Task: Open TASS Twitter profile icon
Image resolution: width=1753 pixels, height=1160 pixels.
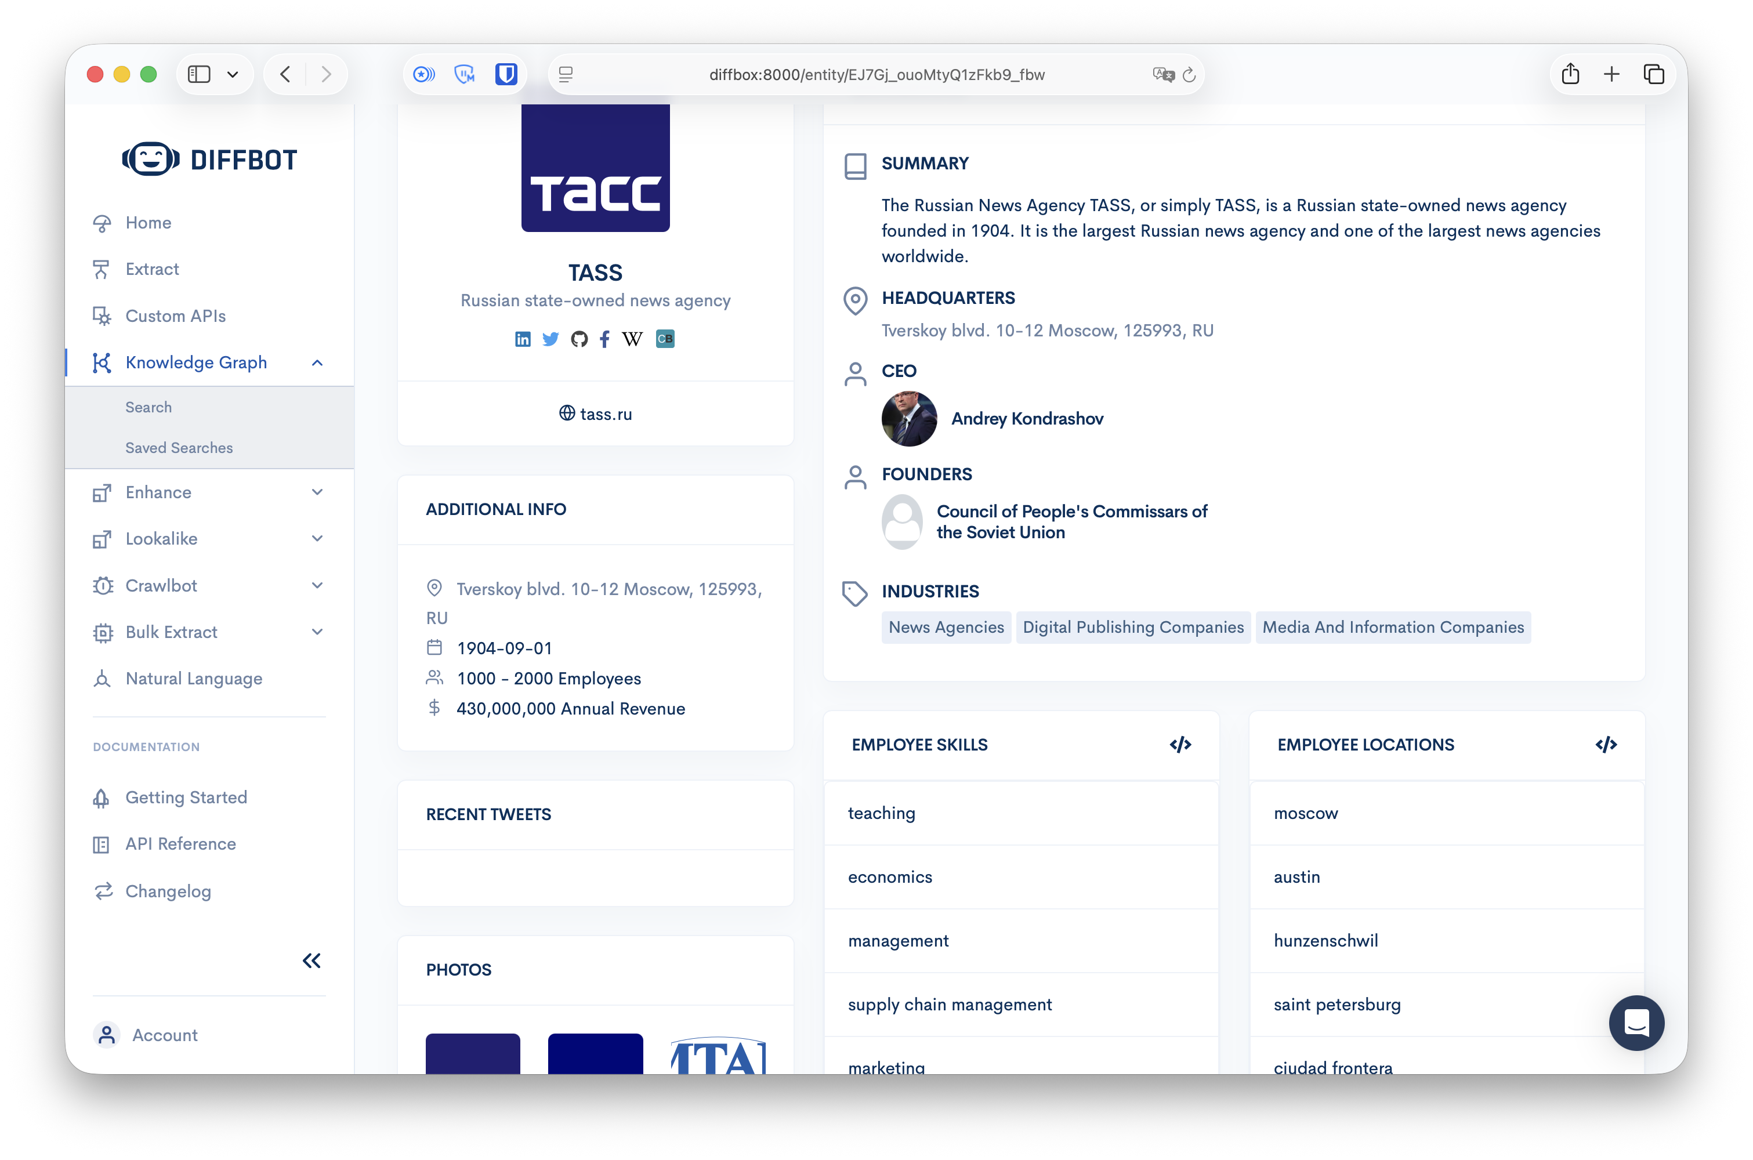Action: coord(550,339)
